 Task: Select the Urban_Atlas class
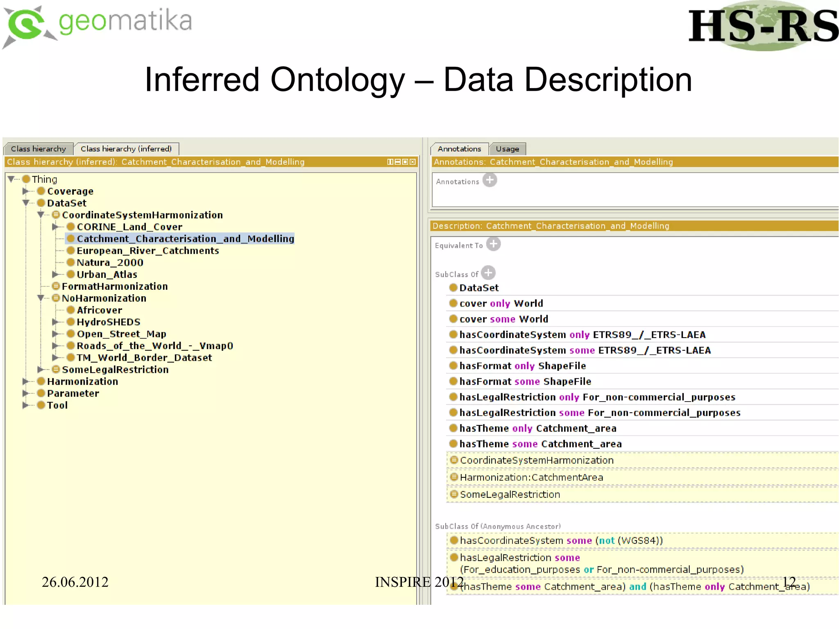(x=102, y=274)
